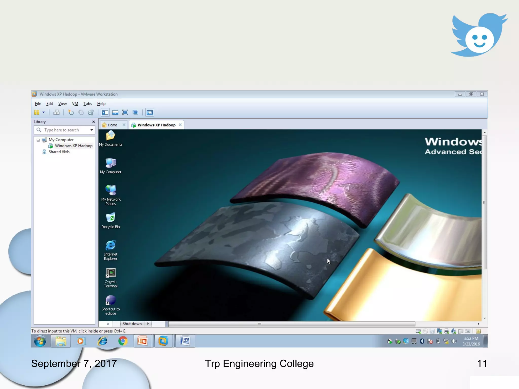Collapse the My Computer tree node

[x=38, y=140]
